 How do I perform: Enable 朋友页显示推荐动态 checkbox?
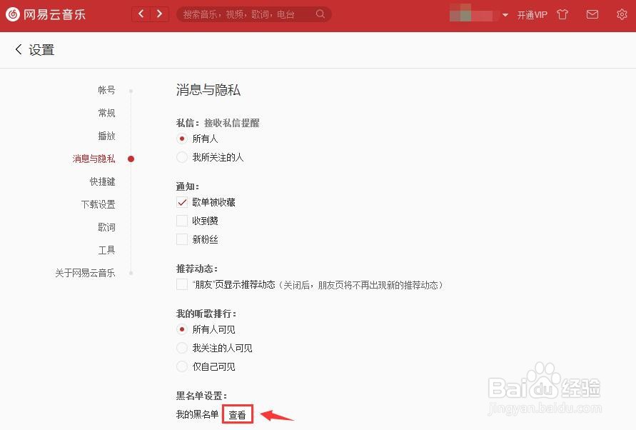point(182,284)
